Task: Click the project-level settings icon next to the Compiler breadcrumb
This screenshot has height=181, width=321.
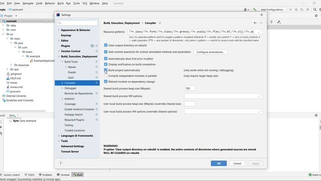Action: click(160, 23)
